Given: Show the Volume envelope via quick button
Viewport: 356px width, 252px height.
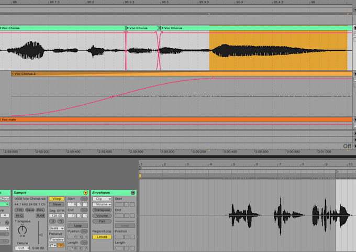Looking at the screenshot, I should click(102, 215).
